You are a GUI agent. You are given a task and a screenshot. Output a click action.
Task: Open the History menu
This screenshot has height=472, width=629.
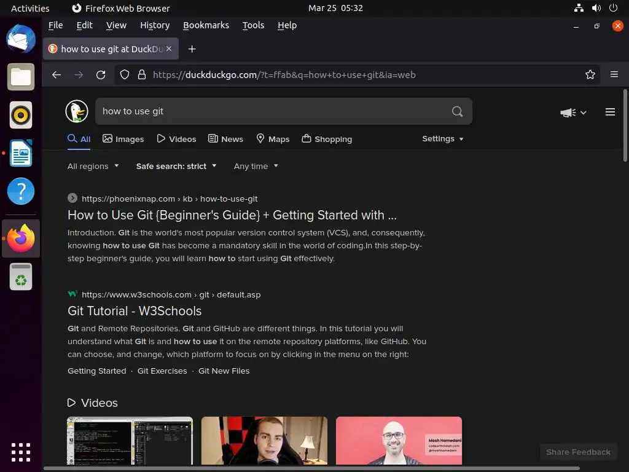154,25
